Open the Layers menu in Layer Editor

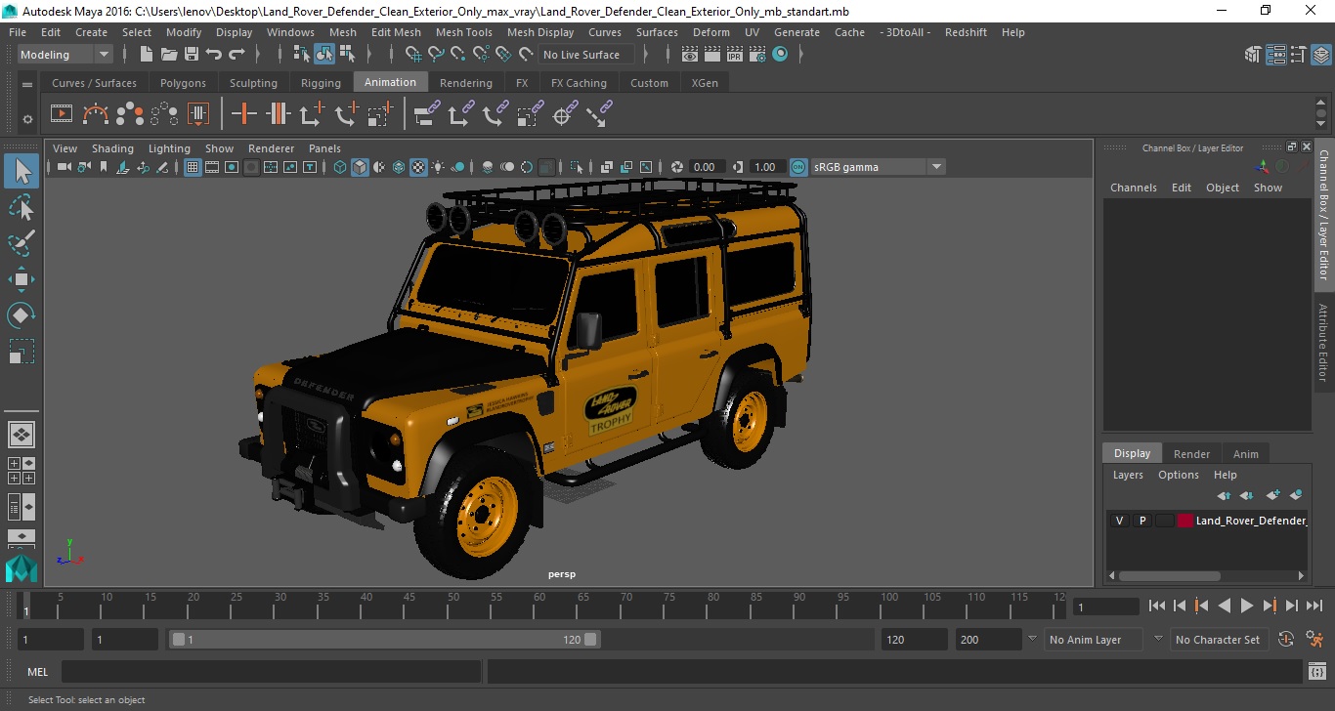coord(1128,475)
